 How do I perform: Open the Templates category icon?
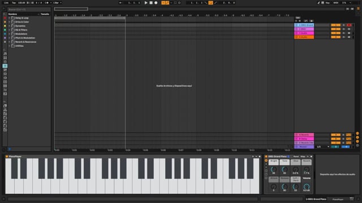[5, 94]
